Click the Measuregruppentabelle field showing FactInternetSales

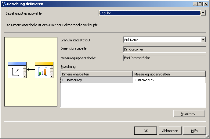coord(164,57)
